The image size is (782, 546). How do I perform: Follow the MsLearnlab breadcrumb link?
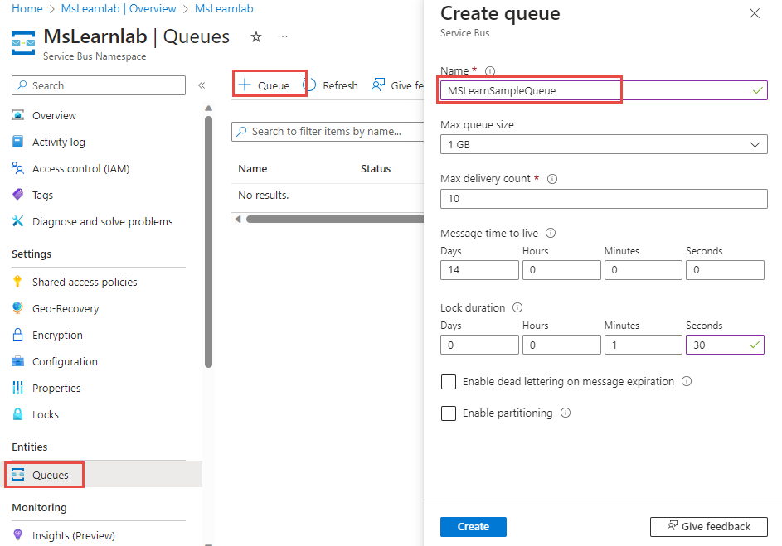tap(223, 8)
